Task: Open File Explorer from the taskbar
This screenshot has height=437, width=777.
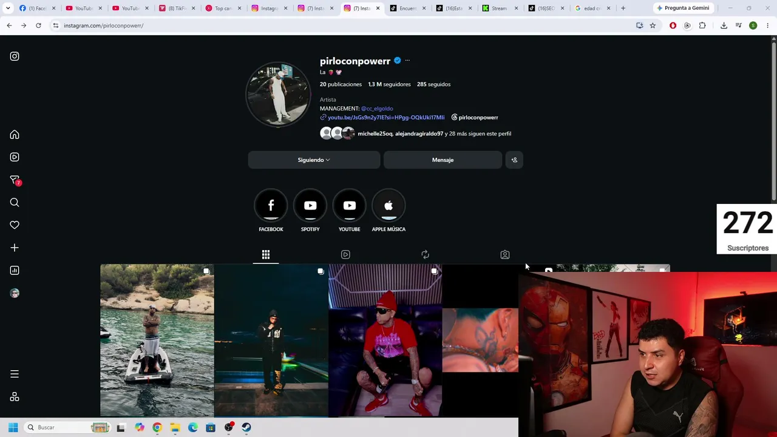Action: pyautogui.click(x=175, y=427)
